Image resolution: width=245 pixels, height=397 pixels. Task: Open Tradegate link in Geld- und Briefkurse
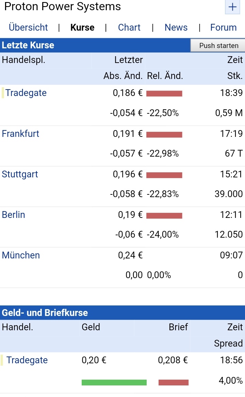tap(27, 360)
